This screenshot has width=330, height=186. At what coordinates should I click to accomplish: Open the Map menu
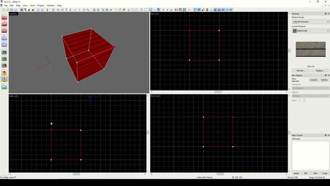point(18,6)
